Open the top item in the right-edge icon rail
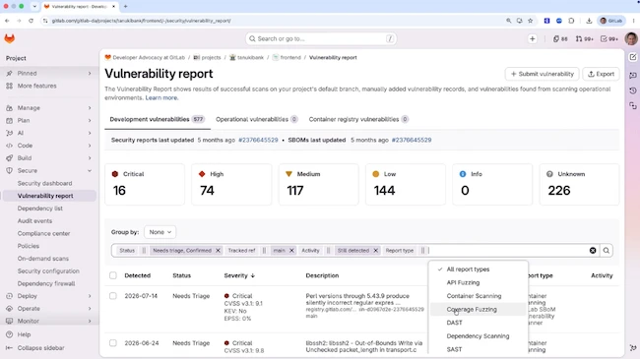This screenshot has width=640, height=359. (x=633, y=57)
